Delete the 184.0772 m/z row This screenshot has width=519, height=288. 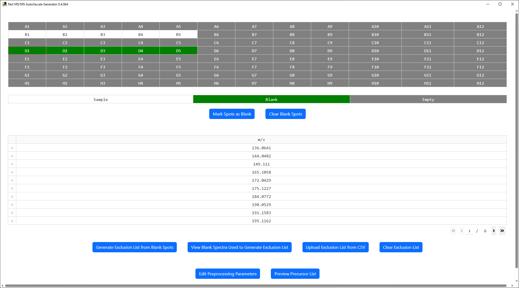(x=12, y=197)
